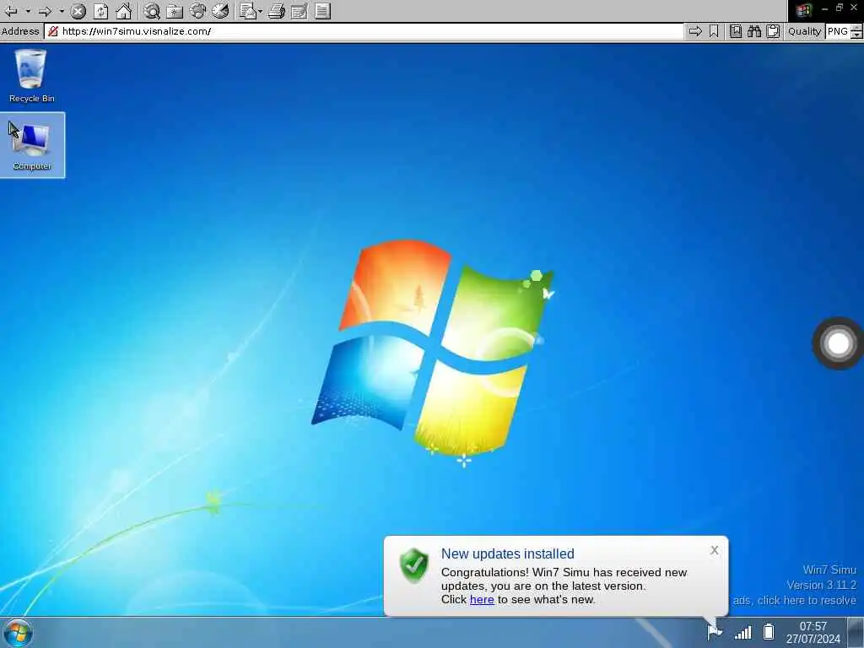864x648 pixels.
Task: Open the Forward history dropdown arrow
Action: click(62, 11)
